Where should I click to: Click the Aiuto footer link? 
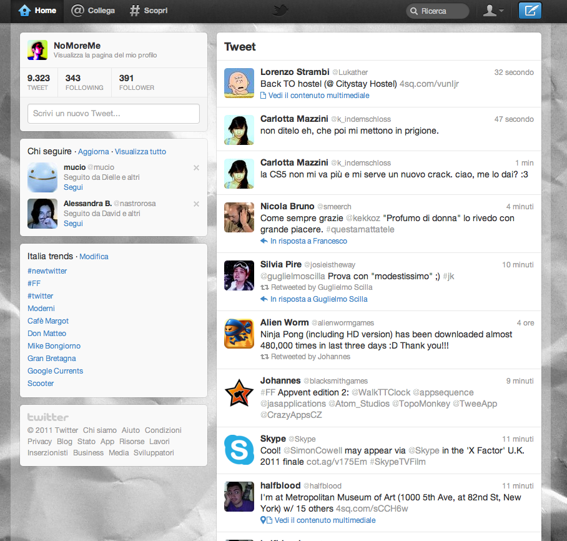[131, 430]
